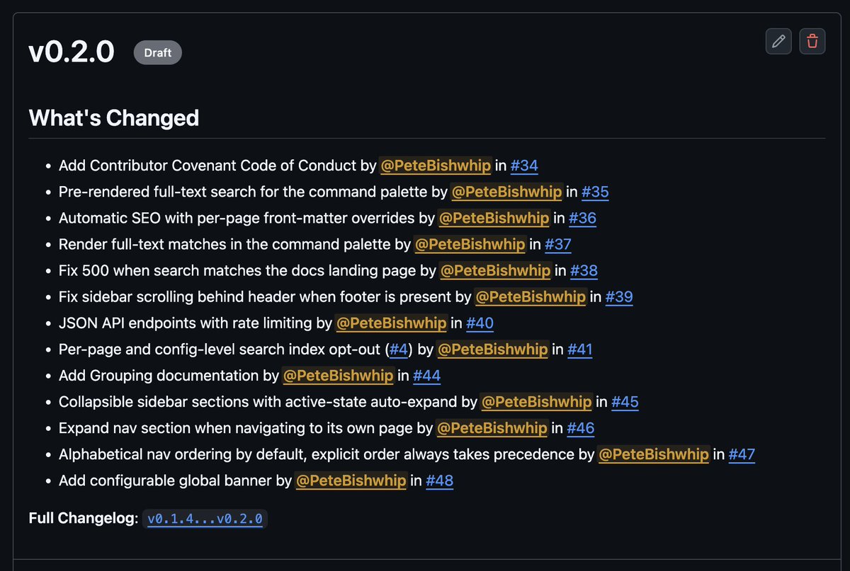Click the trash delete release icon
The width and height of the screenshot is (850, 571).
[812, 42]
